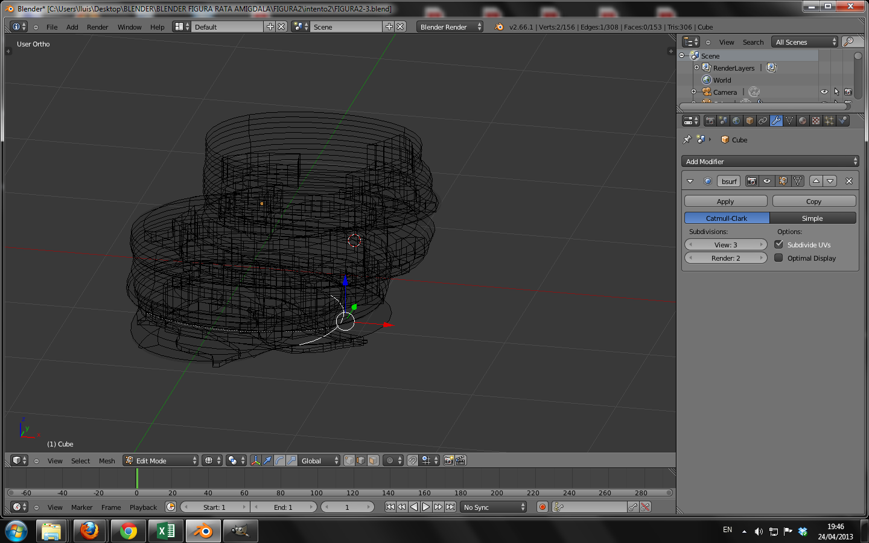Open the Add Modifier dropdown
This screenshot has width=869, height=543.
tap(769, 161)
